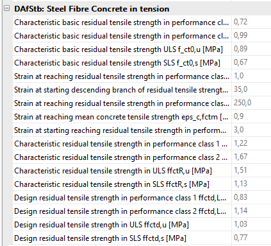Select the ffctd,s design strength row

click(122, 238)
